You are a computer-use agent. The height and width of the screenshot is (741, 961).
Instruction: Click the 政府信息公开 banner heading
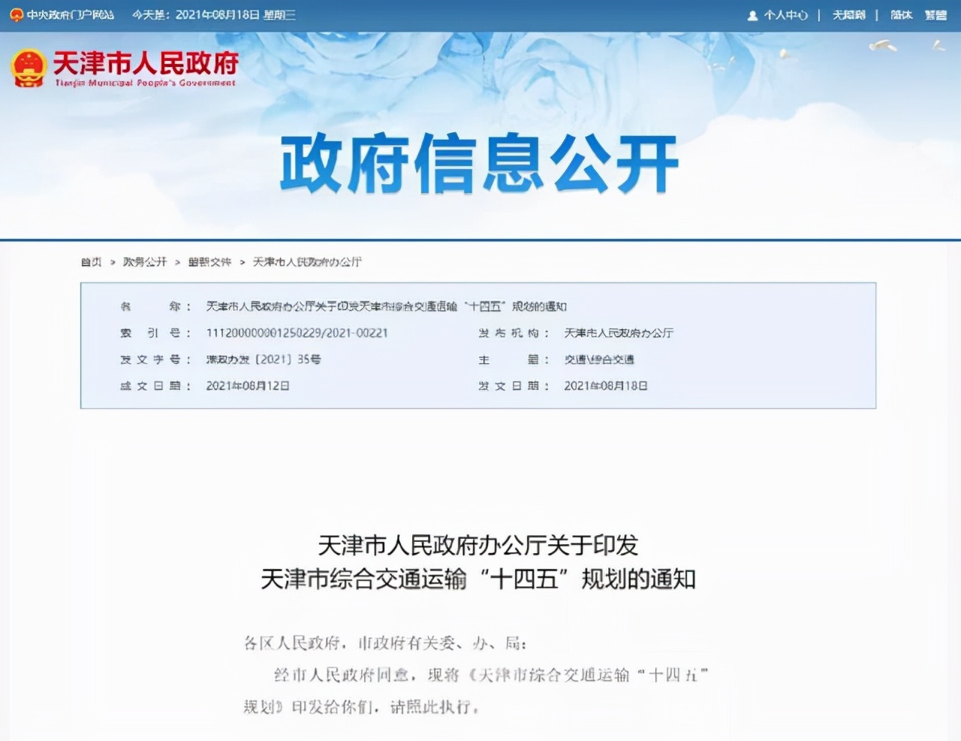click(479, 165)
